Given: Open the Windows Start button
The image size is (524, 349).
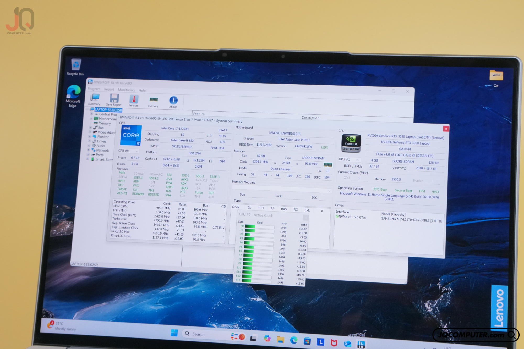Looking at the screenshot, I should coord(174,333).
